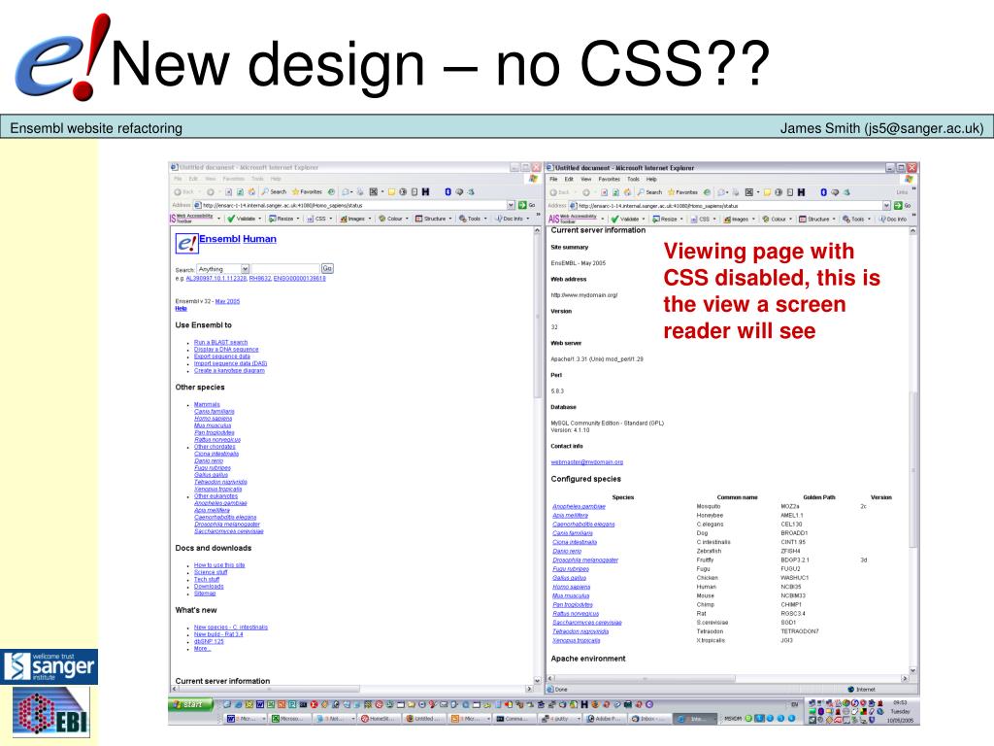Expand Validate dropdown arrow in right toolbar

[x=644, y=219]
